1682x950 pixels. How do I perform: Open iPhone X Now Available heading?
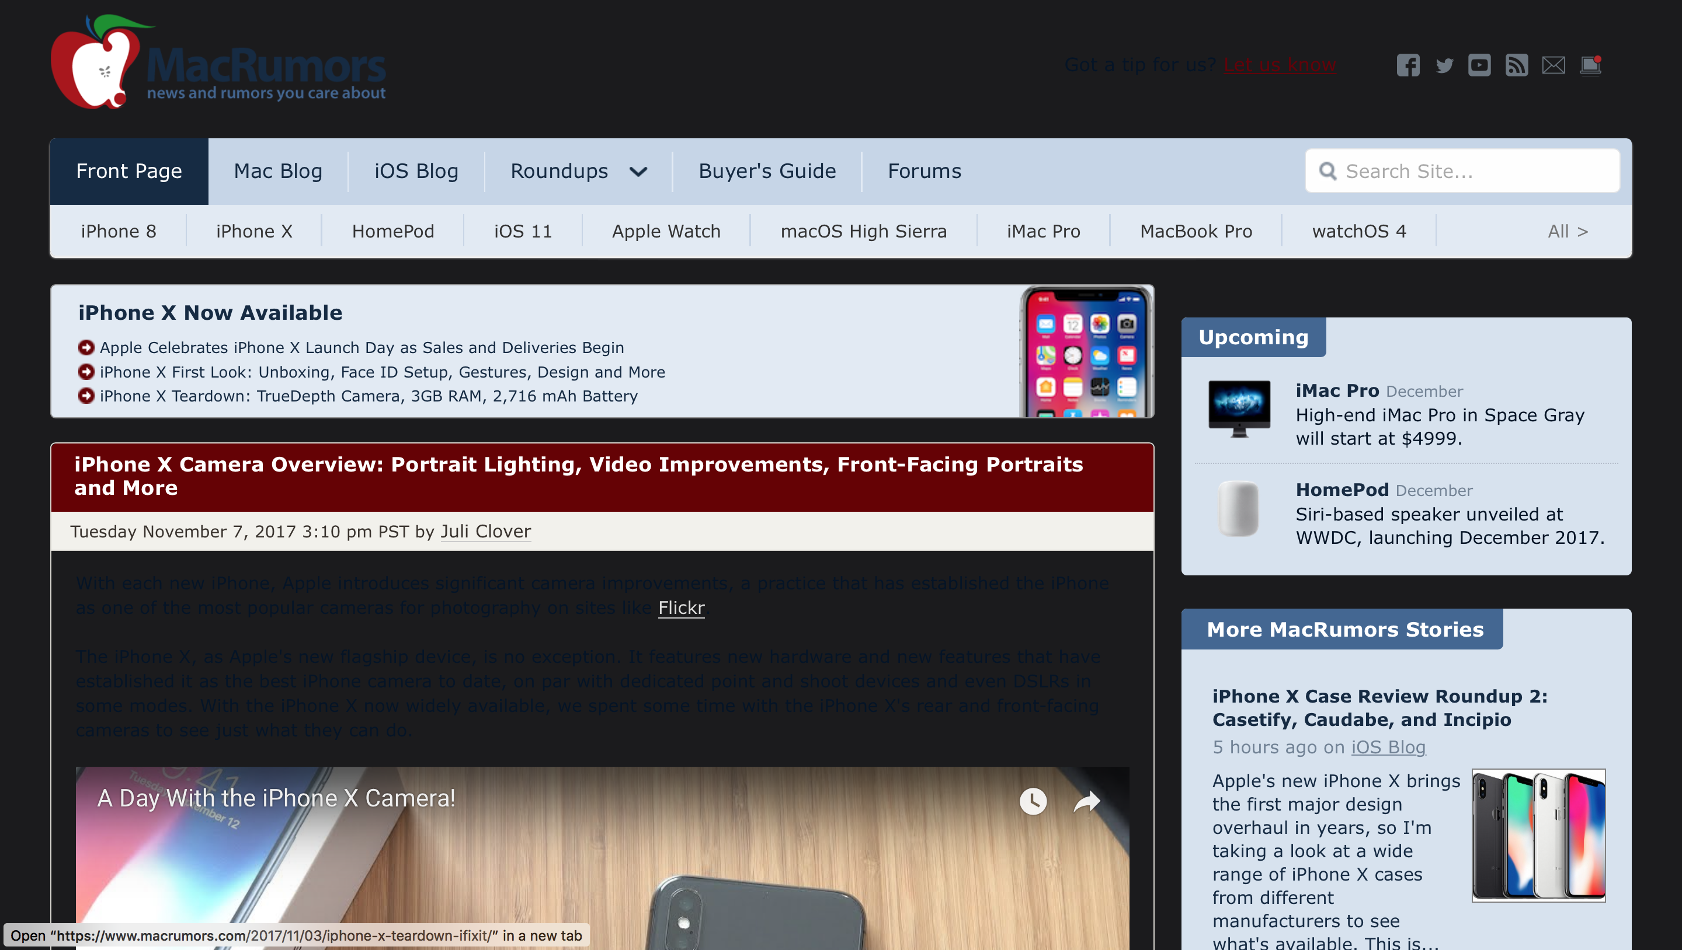[210, 313]
